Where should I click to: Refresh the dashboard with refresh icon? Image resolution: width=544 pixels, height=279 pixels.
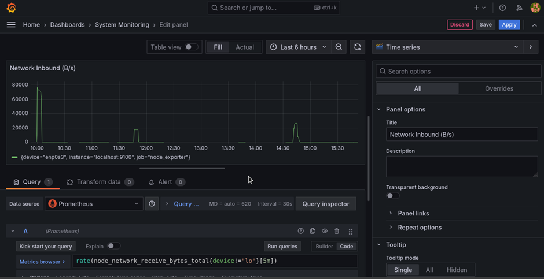357,47
